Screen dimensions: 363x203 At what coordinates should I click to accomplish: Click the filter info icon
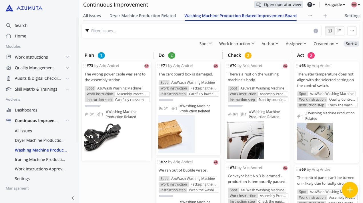point(316,31)
